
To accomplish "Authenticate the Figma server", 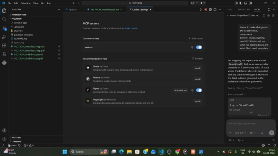I will pos(180,90).
